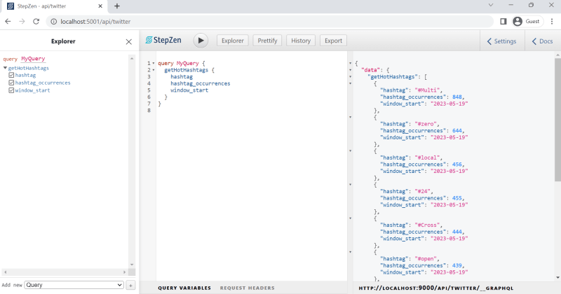Collapse the #zero result object

(x=350, y=117)
